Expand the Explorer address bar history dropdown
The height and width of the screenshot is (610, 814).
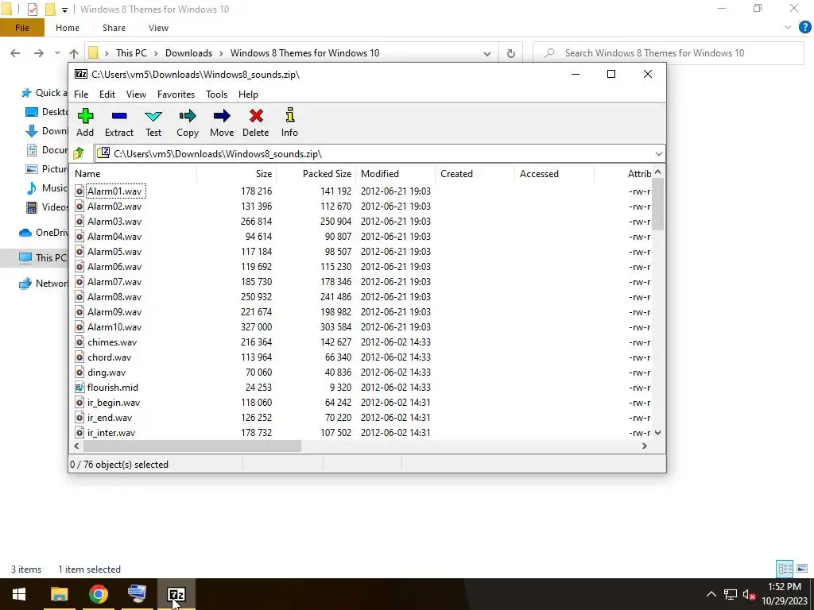click(x=487, y=53)
